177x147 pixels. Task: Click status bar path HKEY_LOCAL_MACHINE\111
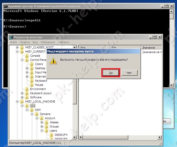(35, 143)
